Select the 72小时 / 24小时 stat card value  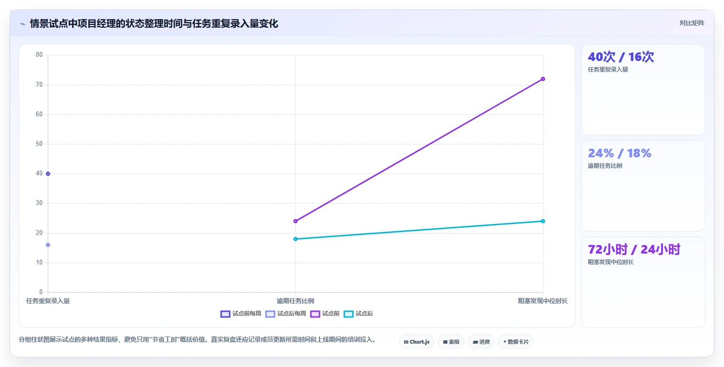(x=634, y=249)
